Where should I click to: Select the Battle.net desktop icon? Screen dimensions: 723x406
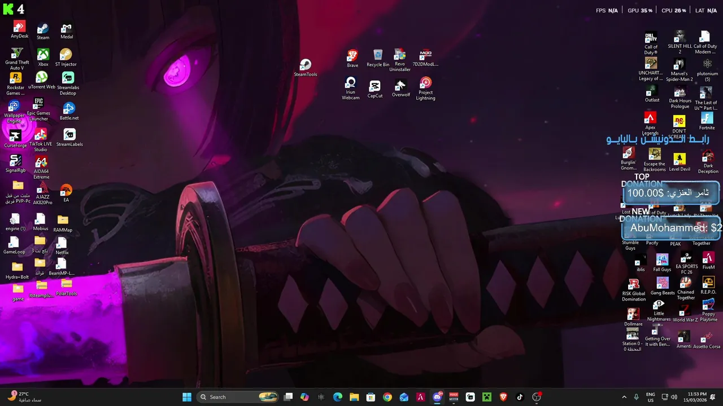[x=69, y=112]
